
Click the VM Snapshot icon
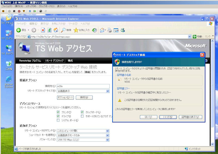[41, 11]
